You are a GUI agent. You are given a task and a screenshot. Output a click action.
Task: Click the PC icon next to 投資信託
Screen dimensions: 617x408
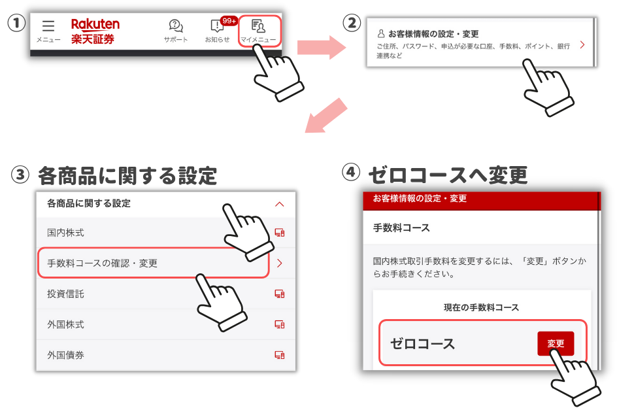point(279,294)
